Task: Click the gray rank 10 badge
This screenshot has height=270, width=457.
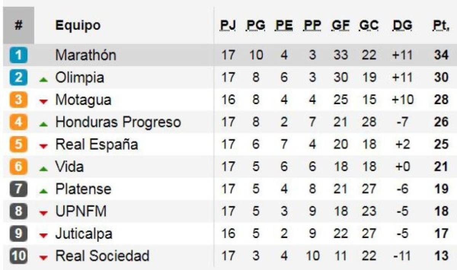Action: pos(18,256)
